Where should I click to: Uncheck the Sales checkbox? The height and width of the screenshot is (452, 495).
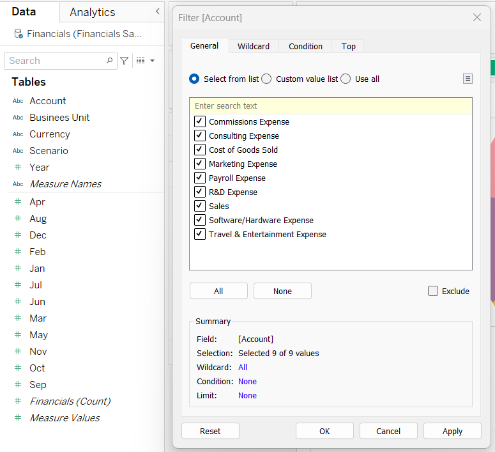point(200,206)
